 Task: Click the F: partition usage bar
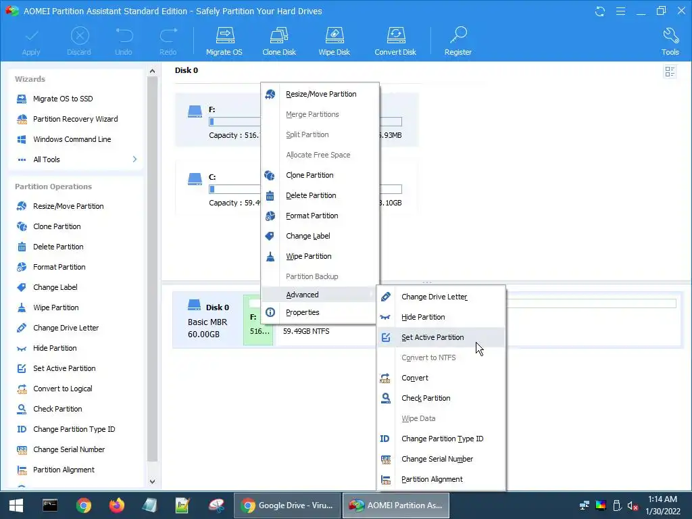(x=234, y=122)
